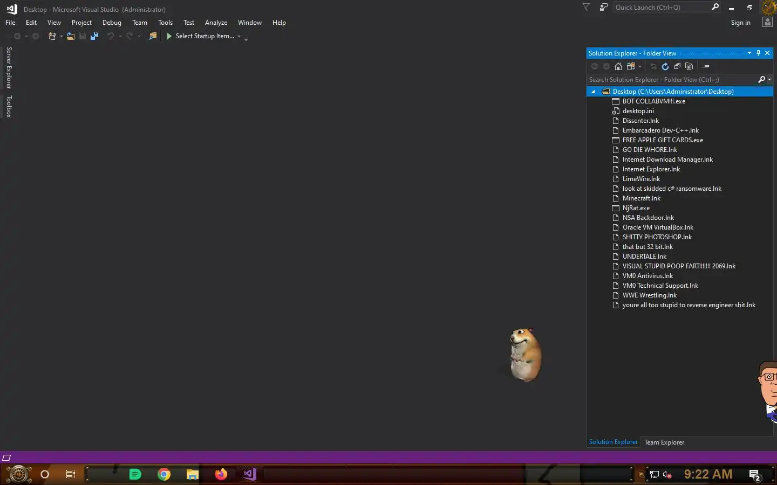Screen dimensions: 777x485
Task: Click the Open File toolbar icon
Action: [71, 36]
